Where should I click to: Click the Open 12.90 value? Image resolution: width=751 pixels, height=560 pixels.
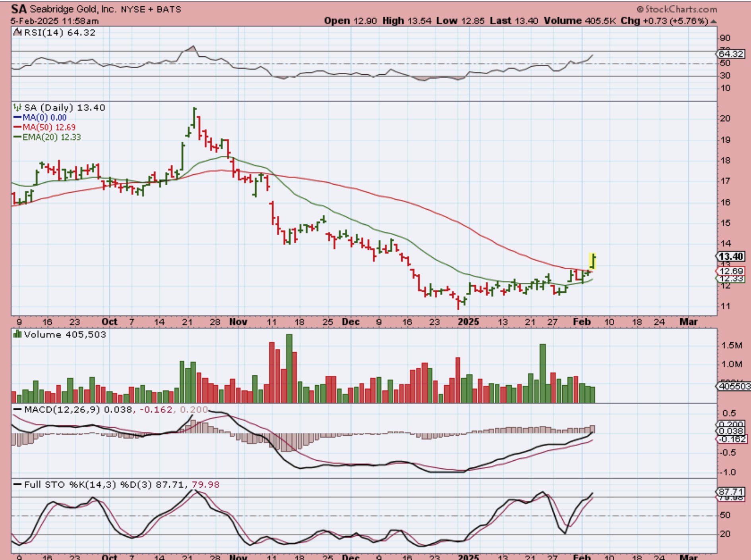350,21
